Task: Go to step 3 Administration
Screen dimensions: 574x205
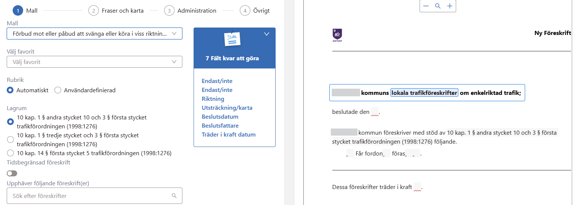Action: (x=192, y=11)
